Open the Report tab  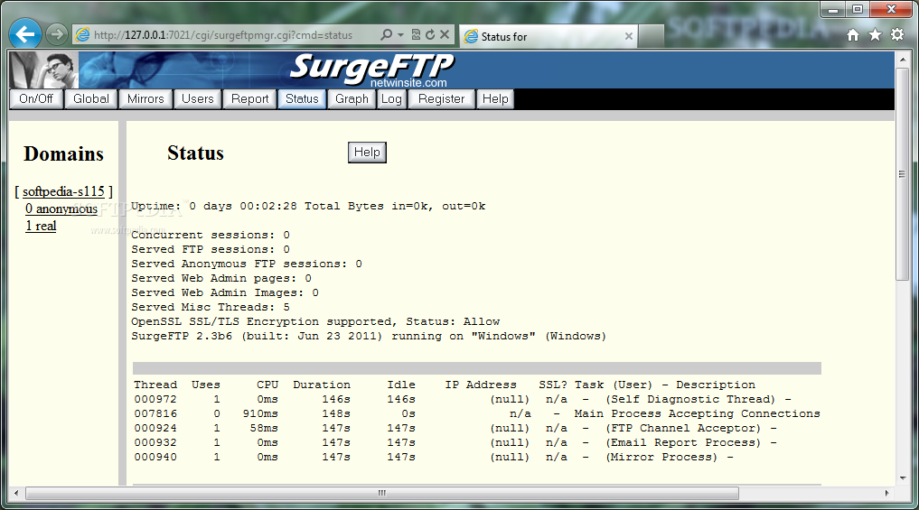point(249,99)
